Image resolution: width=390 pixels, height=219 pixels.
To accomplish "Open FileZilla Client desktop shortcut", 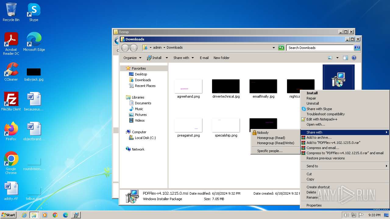I will tap(11, 101).
